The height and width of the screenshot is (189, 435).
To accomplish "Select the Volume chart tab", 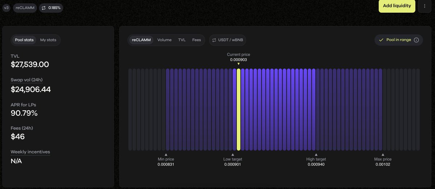I will [164, 40].
